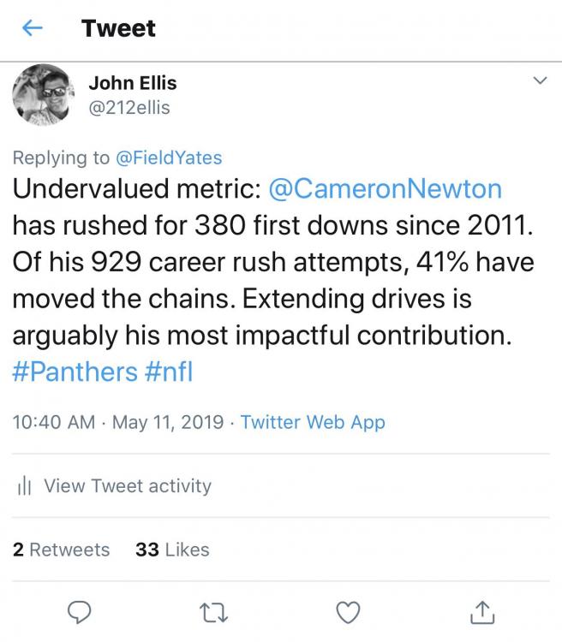562x642 pixels.
Task: Open the @CameronNewton mention
Action: [385, 188]
